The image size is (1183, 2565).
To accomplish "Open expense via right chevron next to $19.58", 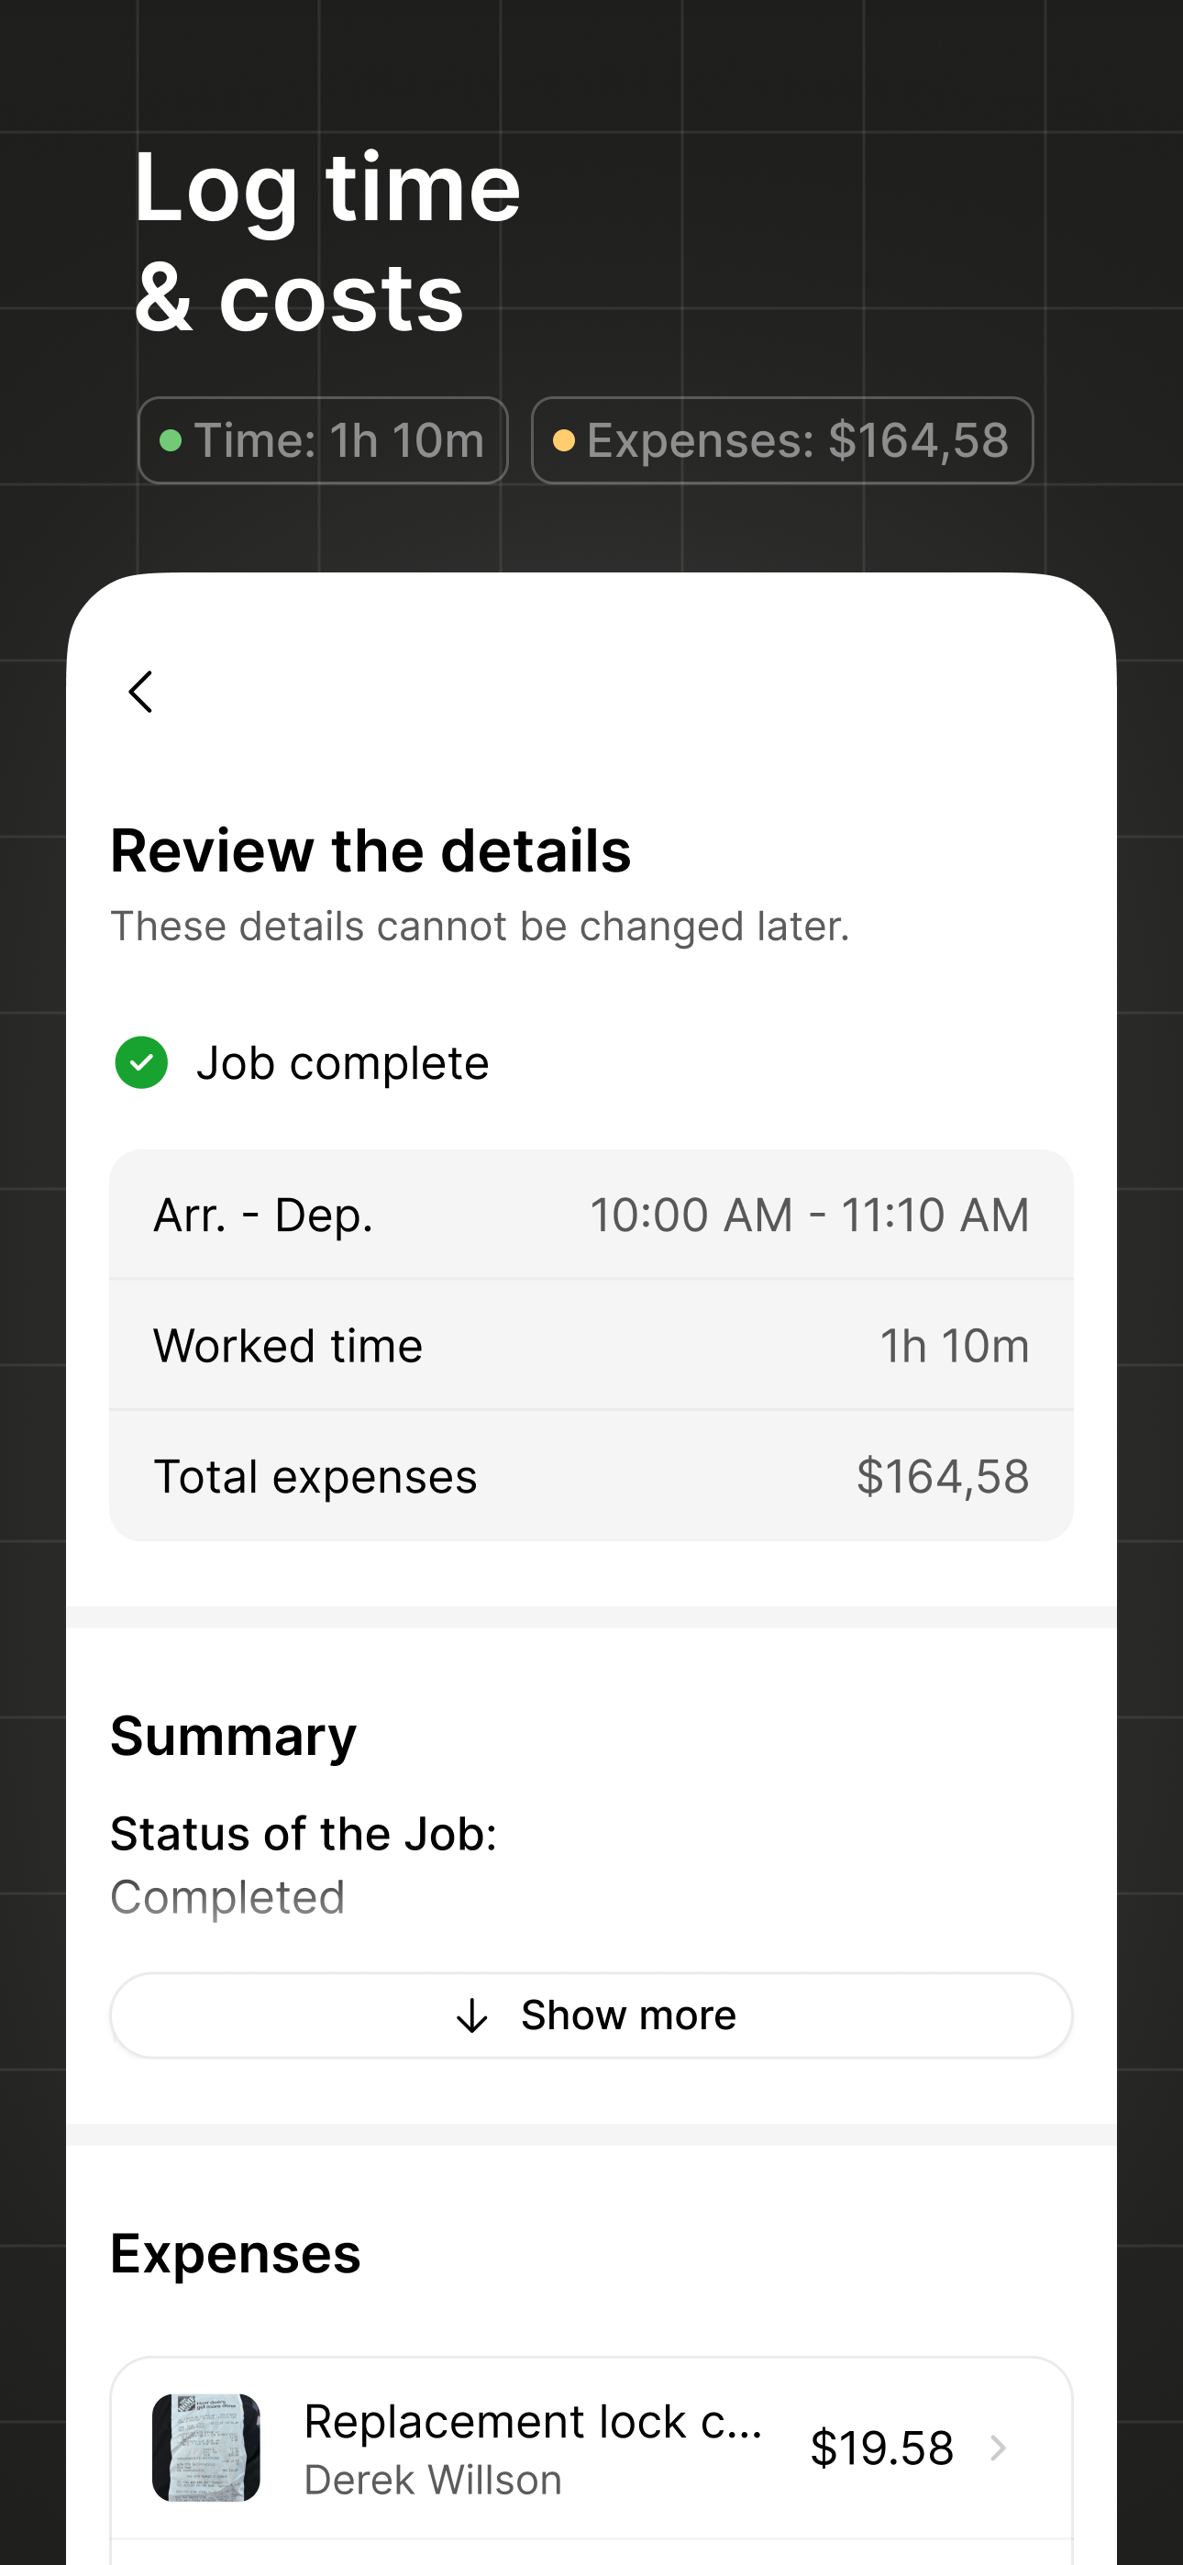I will (998, 2448).
